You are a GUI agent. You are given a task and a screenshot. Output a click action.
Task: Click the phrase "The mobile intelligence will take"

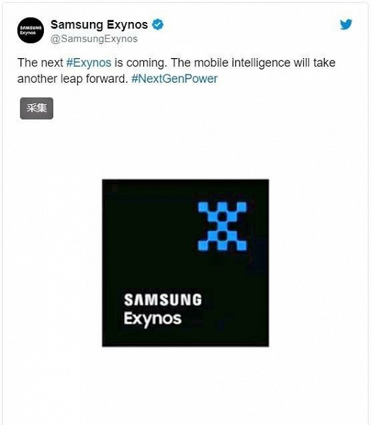pyautogui.click(x=253, y=63)
